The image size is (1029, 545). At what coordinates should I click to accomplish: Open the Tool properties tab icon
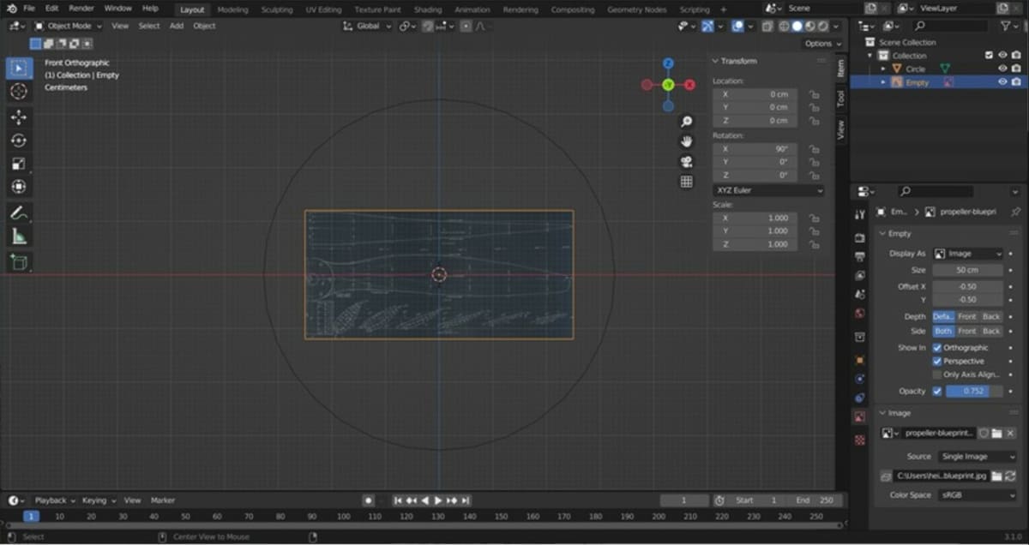(860, 214)
